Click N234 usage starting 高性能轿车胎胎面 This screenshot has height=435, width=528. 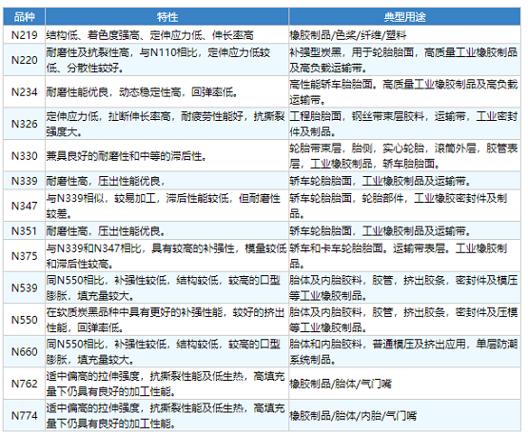[403, 92]
